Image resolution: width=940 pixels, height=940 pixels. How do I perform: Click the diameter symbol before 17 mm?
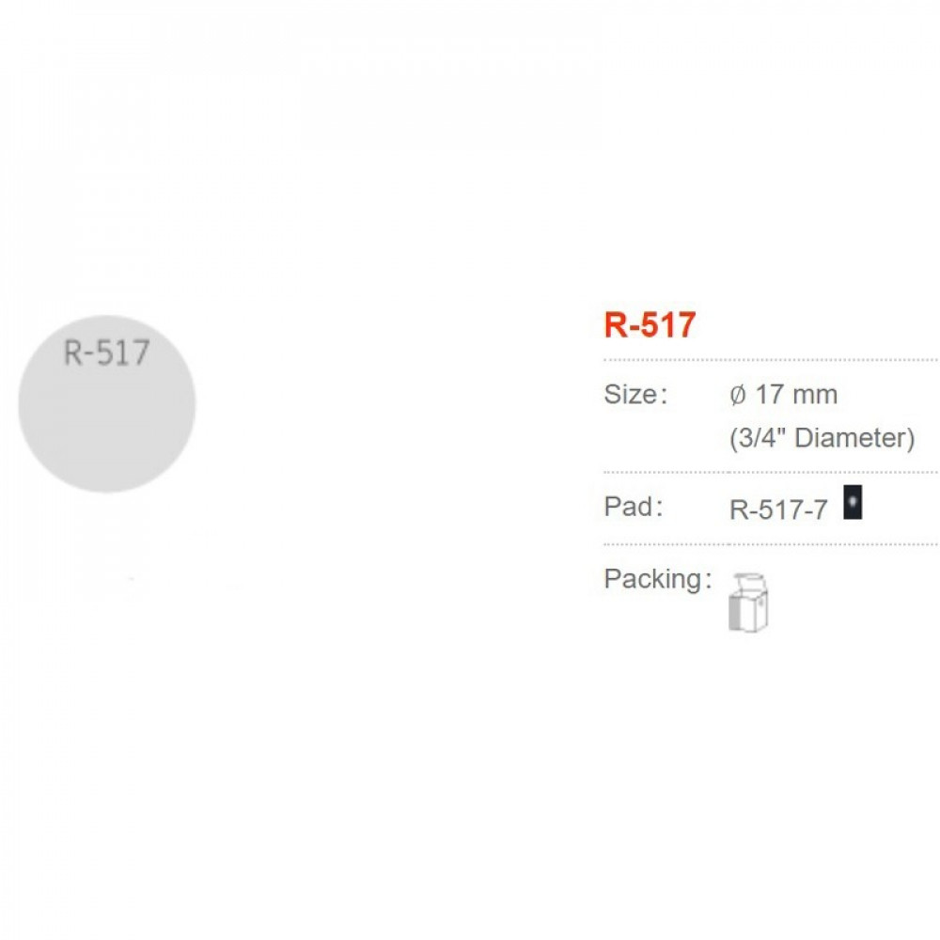click(x=738, y=395)
